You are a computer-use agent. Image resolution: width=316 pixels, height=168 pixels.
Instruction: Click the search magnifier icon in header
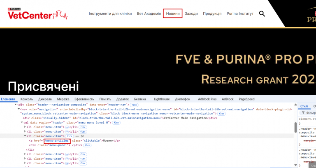point(262,14)
